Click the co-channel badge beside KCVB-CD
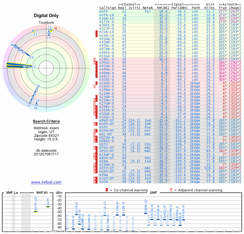 click(x=96, y=32)
